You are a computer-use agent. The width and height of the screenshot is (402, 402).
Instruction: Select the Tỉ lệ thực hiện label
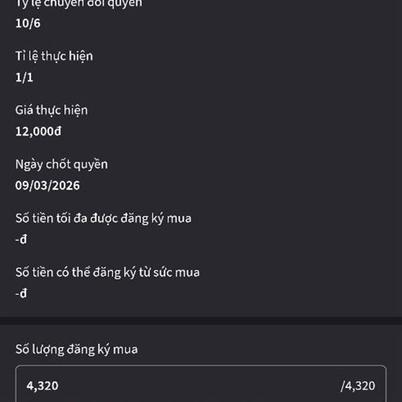pyautogui.click(x=54, y=56)
